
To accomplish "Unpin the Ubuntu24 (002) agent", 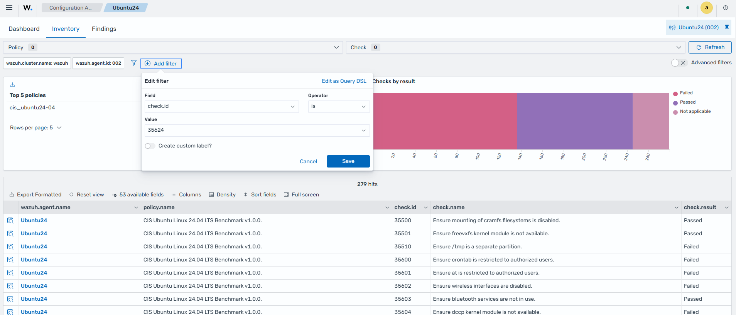I will [x=727, y=27].
